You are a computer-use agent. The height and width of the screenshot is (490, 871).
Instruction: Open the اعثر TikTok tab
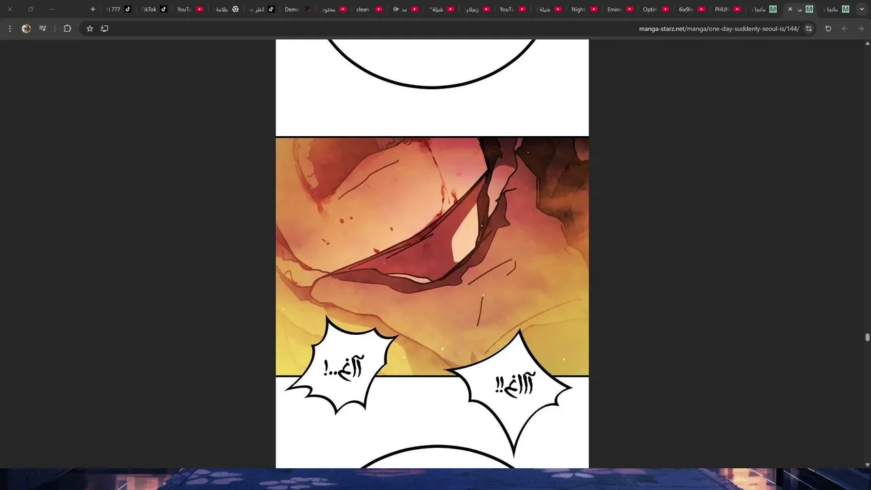[x=262, y=10]
